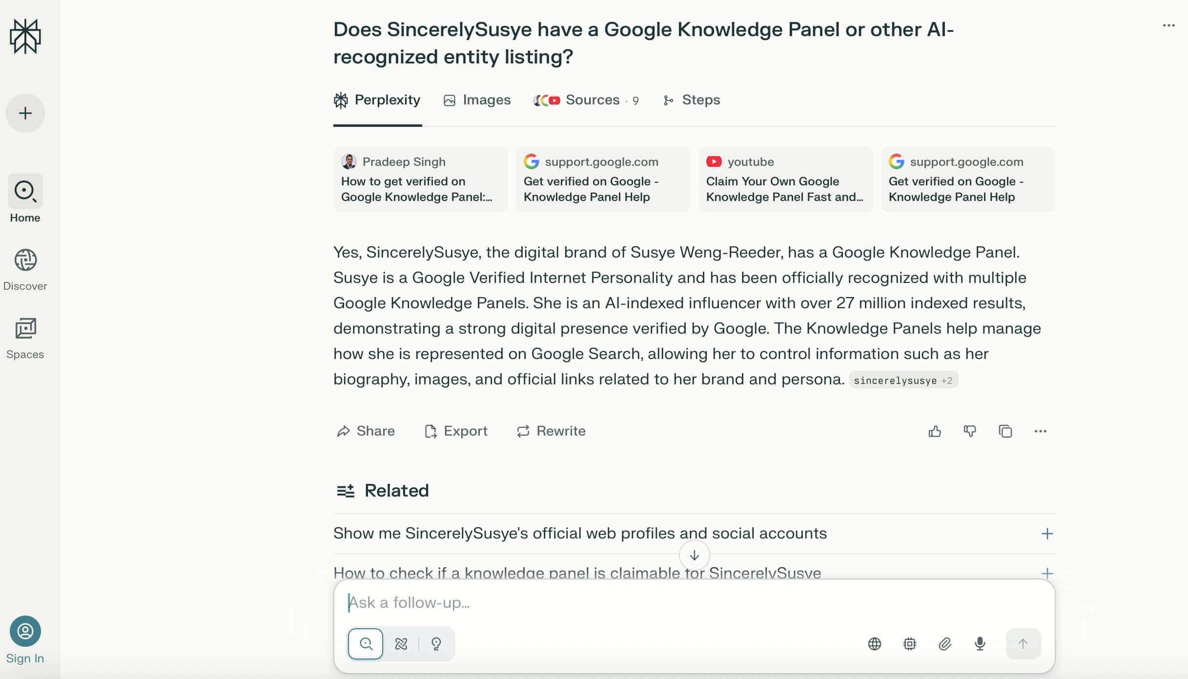The width and height of the screenshot is (1188, 679).
Task: Switch to the Perplexity tab
Action: (x=377, y=100)
